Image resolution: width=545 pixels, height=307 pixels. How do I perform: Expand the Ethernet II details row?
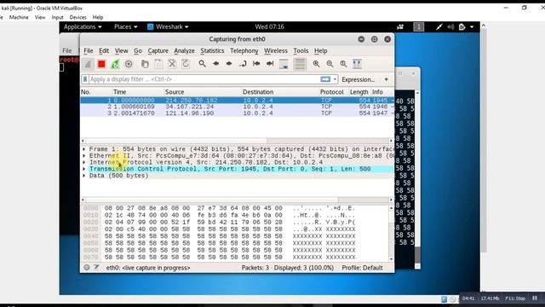[x=84, y=155]
